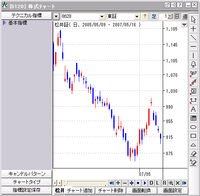The image size is (200, 196).
Task: Select the triangle drawing tool
Action: pos(193,145)
